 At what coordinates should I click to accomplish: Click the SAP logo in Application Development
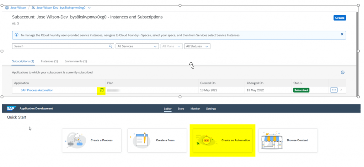[x=11, y=108]
